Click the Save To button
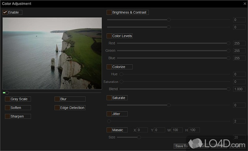This screenshot has width=248, height=151. point(181,146)
